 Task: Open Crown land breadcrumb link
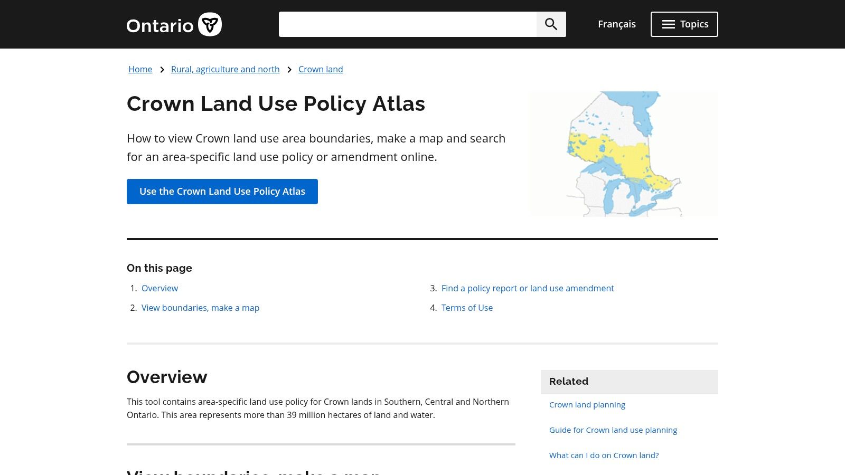321,69
